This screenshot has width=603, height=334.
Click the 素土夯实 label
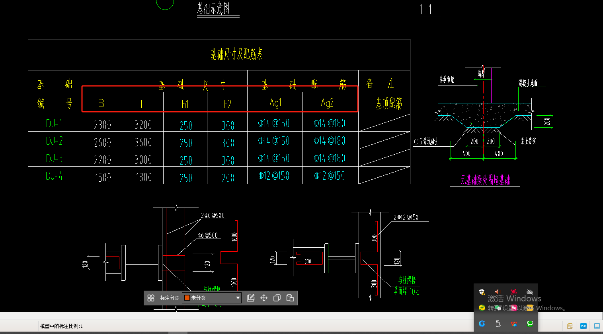click(528, 141)
